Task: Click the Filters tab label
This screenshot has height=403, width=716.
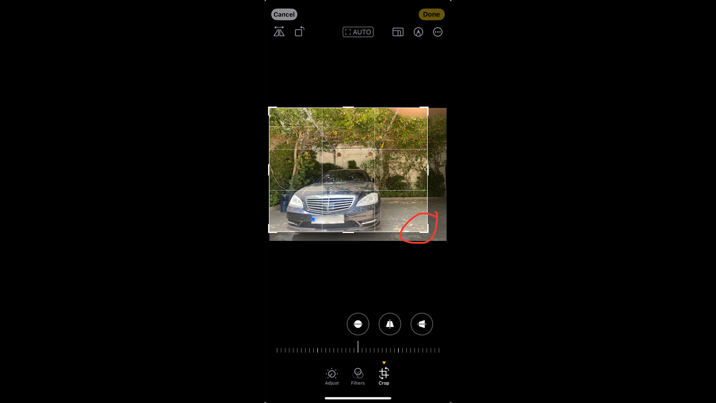Action: pos(358,383)
